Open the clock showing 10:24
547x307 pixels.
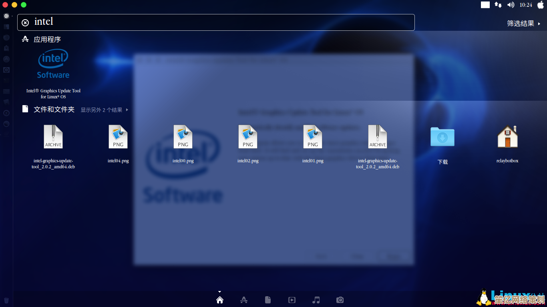pyautogui.click(x=526, y=5)
